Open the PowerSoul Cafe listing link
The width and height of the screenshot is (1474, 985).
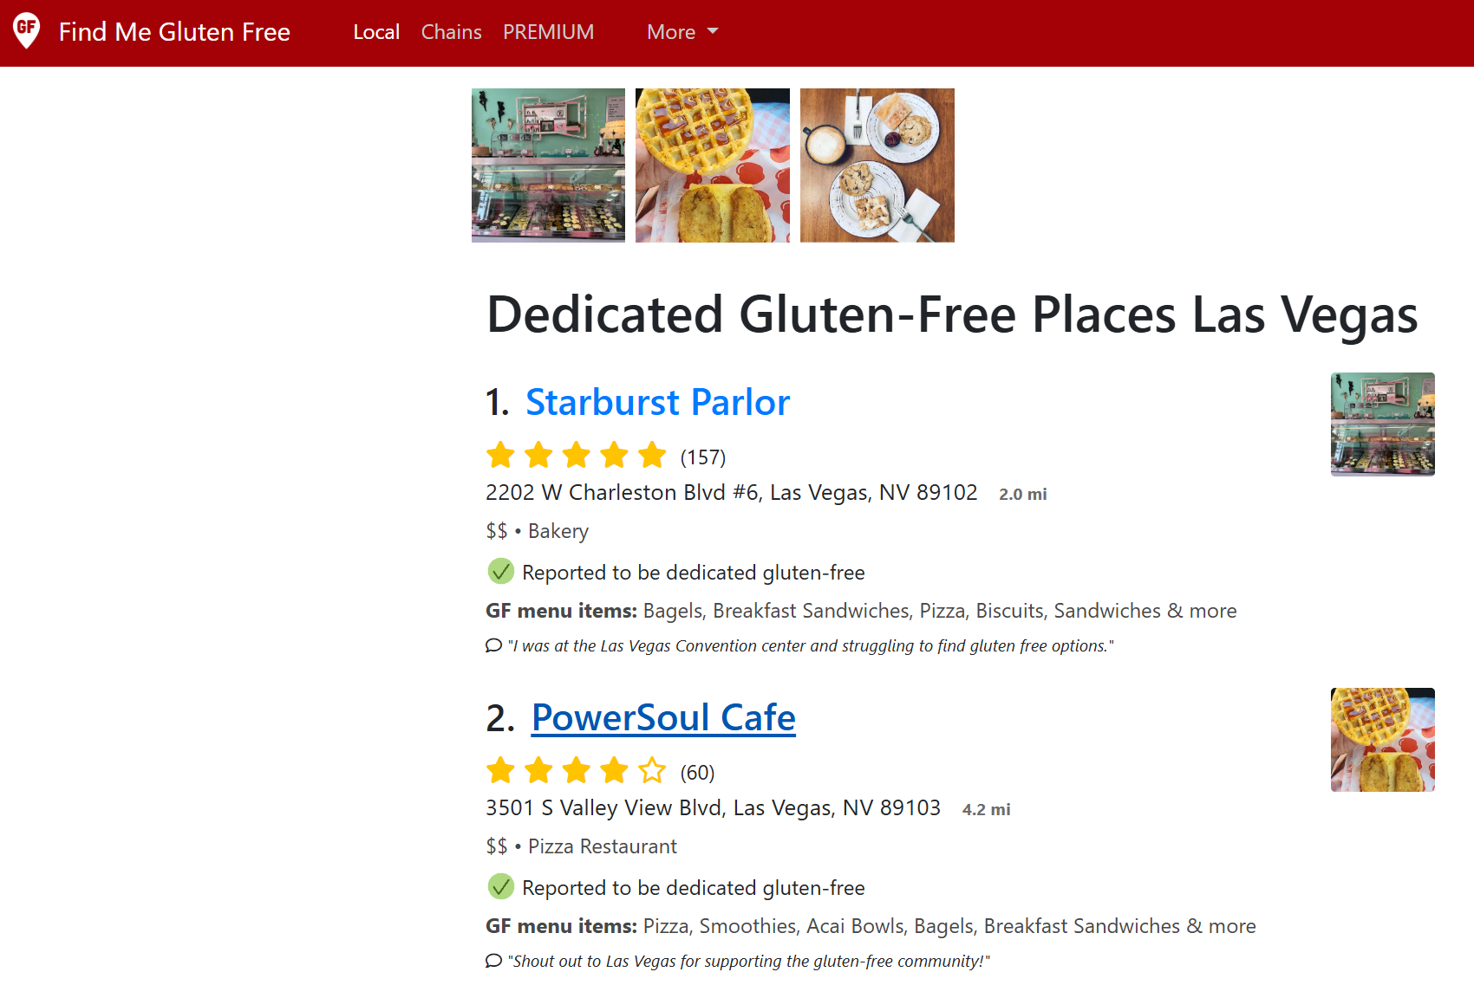(663, 717)
